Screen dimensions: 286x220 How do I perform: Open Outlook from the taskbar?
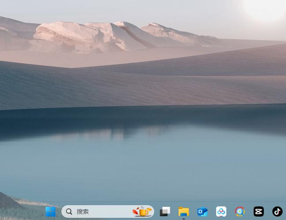coord(203,212)
